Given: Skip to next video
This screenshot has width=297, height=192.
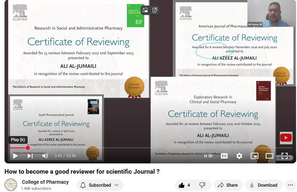Looking at the screenshot, I should pos(30,156).
